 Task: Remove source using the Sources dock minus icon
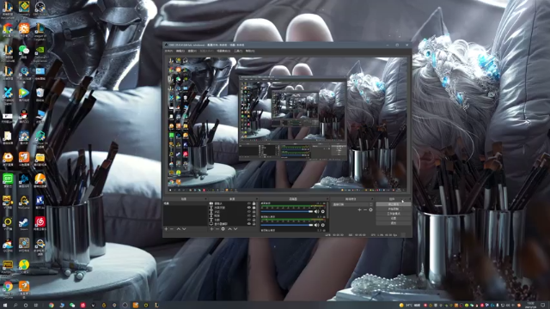217,229
